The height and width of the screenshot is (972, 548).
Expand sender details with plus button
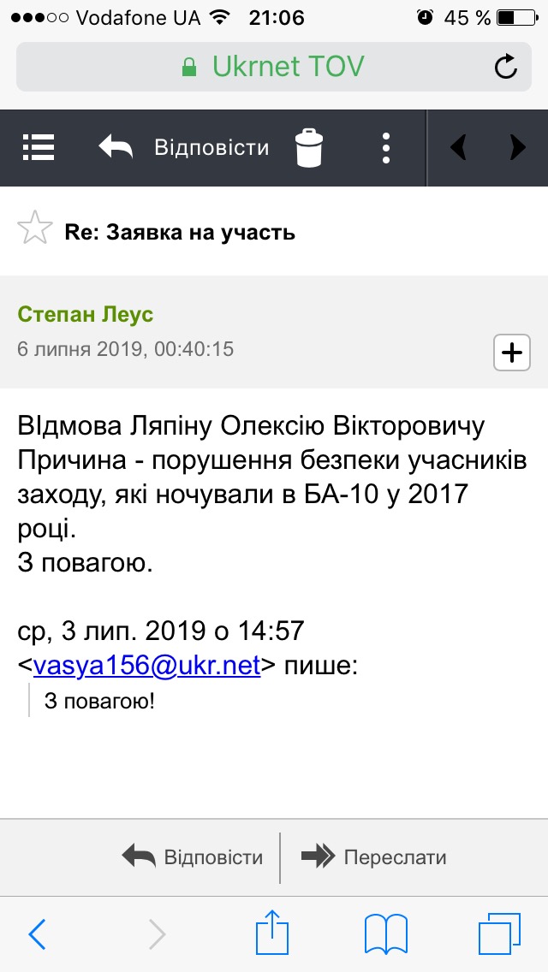coord(512,353)
